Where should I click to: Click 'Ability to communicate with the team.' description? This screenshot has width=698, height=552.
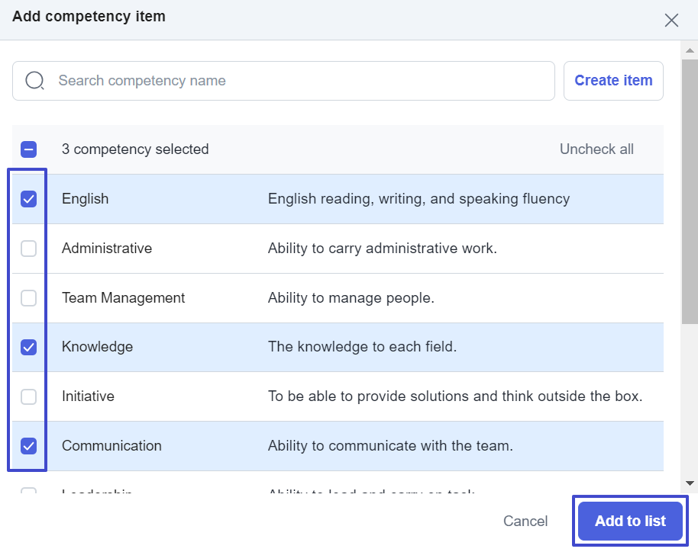pyautogui.click(x=390, y=446)
